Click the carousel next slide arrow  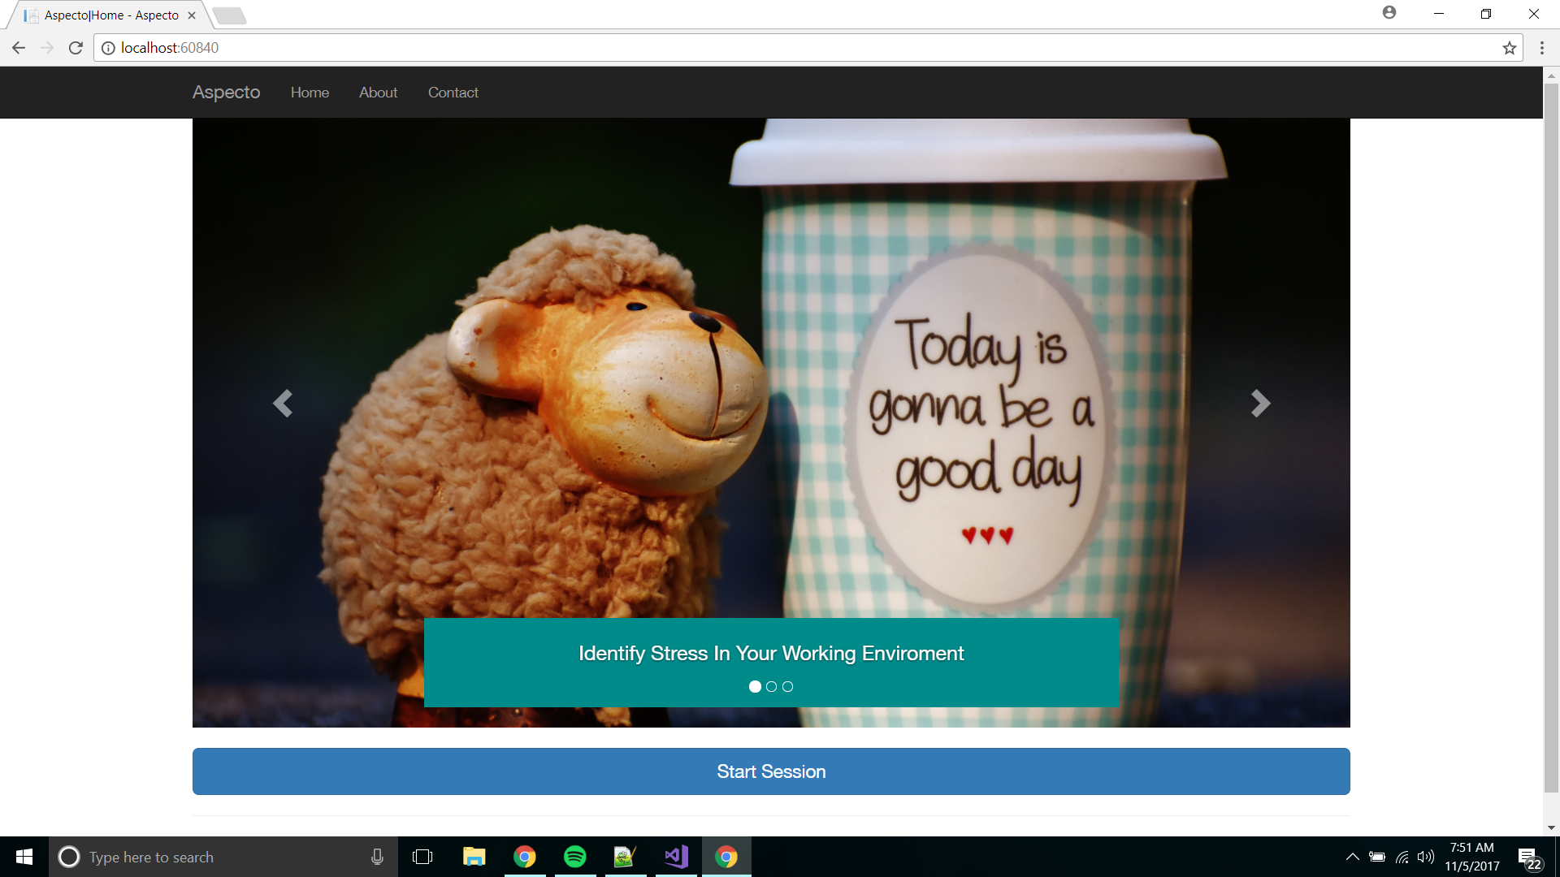pos(1259,404)
